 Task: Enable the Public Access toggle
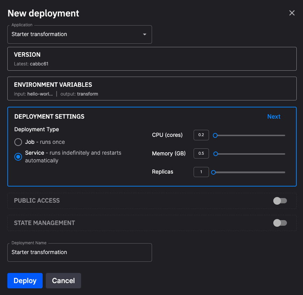click(x=280, y=201)
